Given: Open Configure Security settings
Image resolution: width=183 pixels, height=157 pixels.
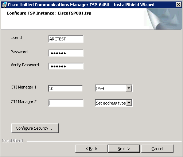Looking at the screenshot, I should point(35,128).
